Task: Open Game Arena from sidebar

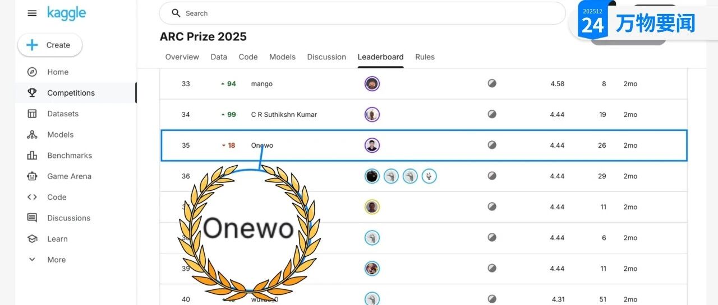Action: click(69, 176)
